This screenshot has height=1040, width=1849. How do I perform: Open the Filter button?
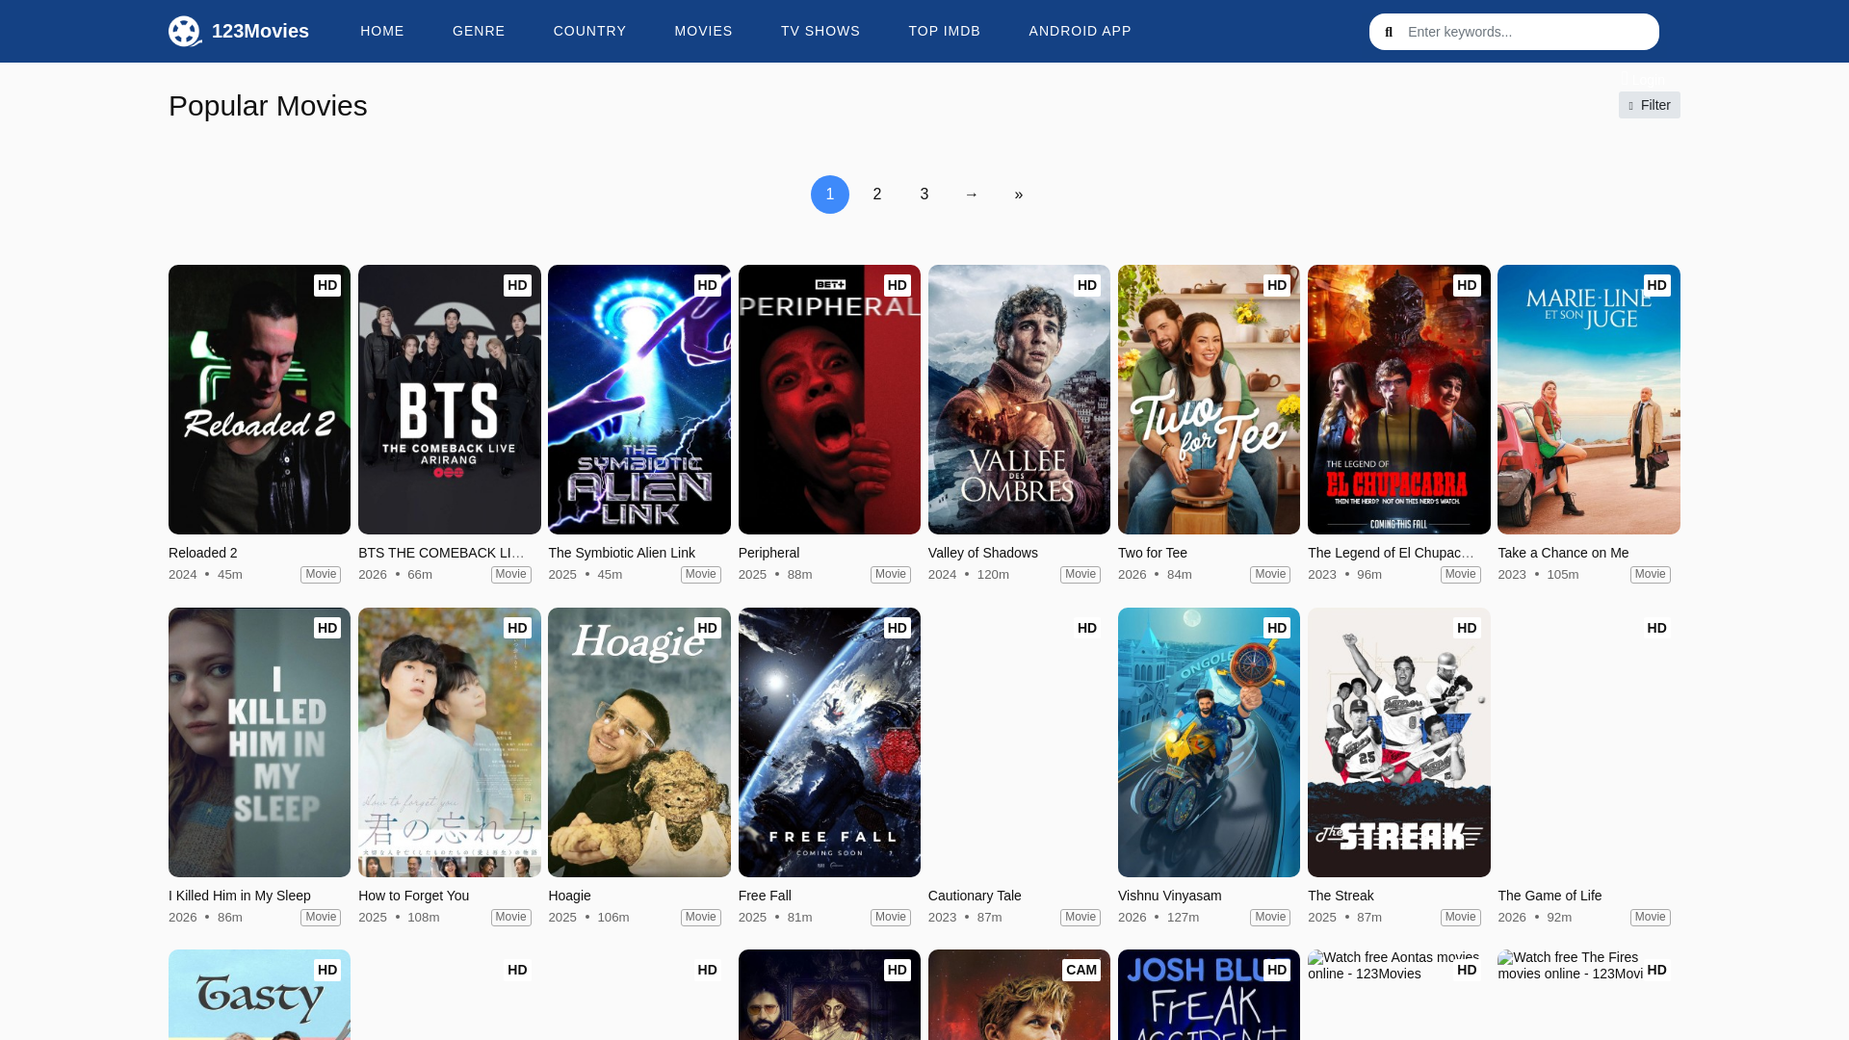1649,105
